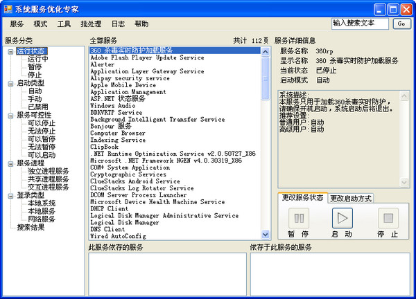Open the 日志 menu
416x299 pixels.
pyautogui.click(x=118, y=24)
